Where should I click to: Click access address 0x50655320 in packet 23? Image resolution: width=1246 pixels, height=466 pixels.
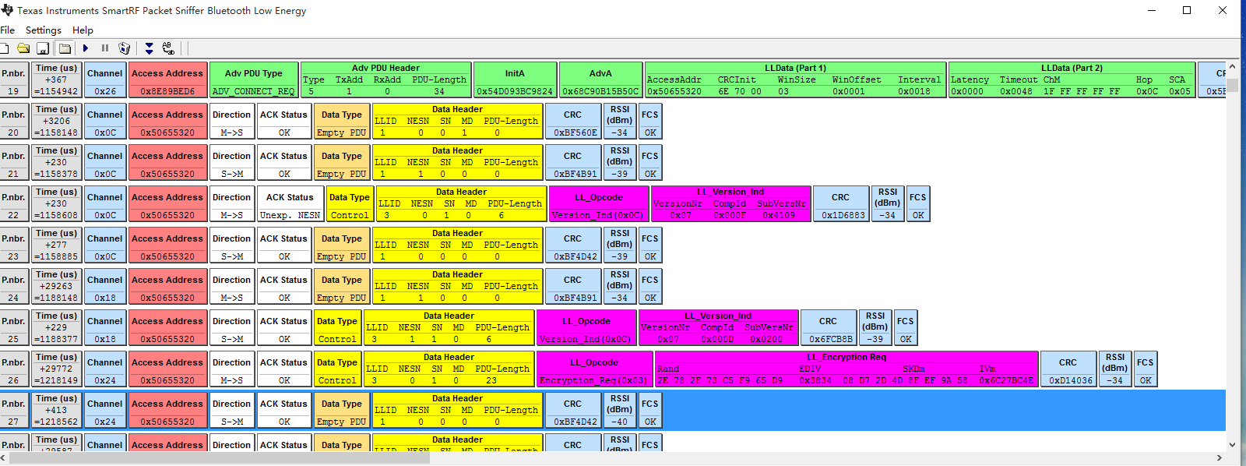167,256
